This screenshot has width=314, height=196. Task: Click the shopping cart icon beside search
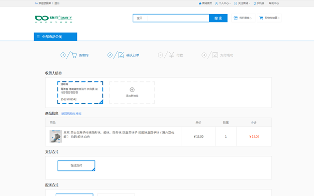pyautogui.click(x=261, y=18)
